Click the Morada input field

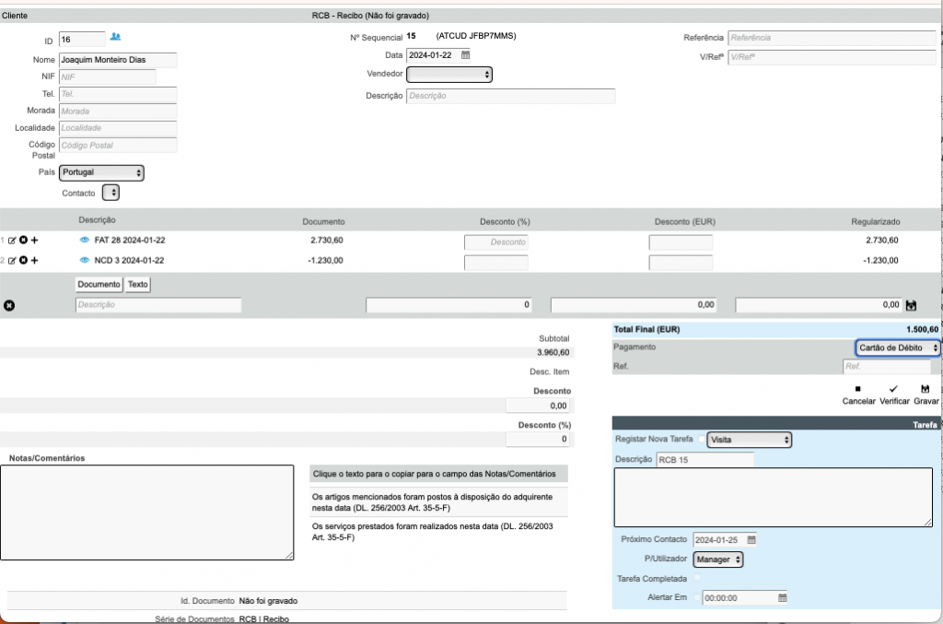coord(118,112)
